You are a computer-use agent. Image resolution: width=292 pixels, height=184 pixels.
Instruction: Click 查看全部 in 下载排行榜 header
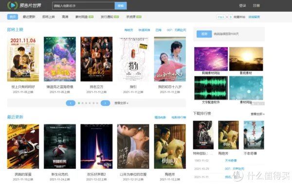click(x=257, y=114)
